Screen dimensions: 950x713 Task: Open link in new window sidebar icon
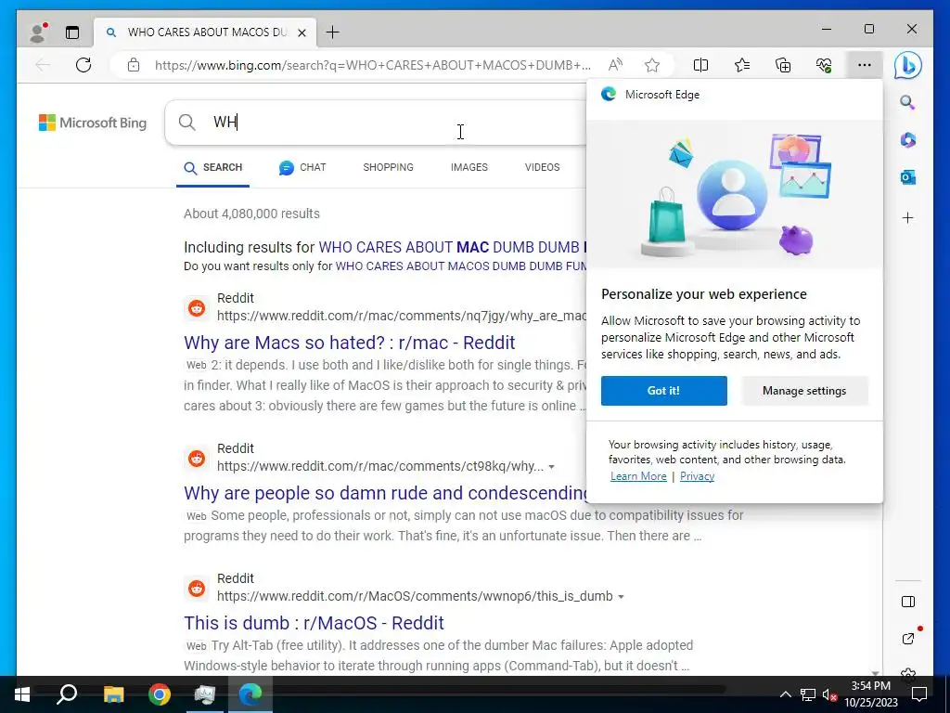click(x=908, y=638)
